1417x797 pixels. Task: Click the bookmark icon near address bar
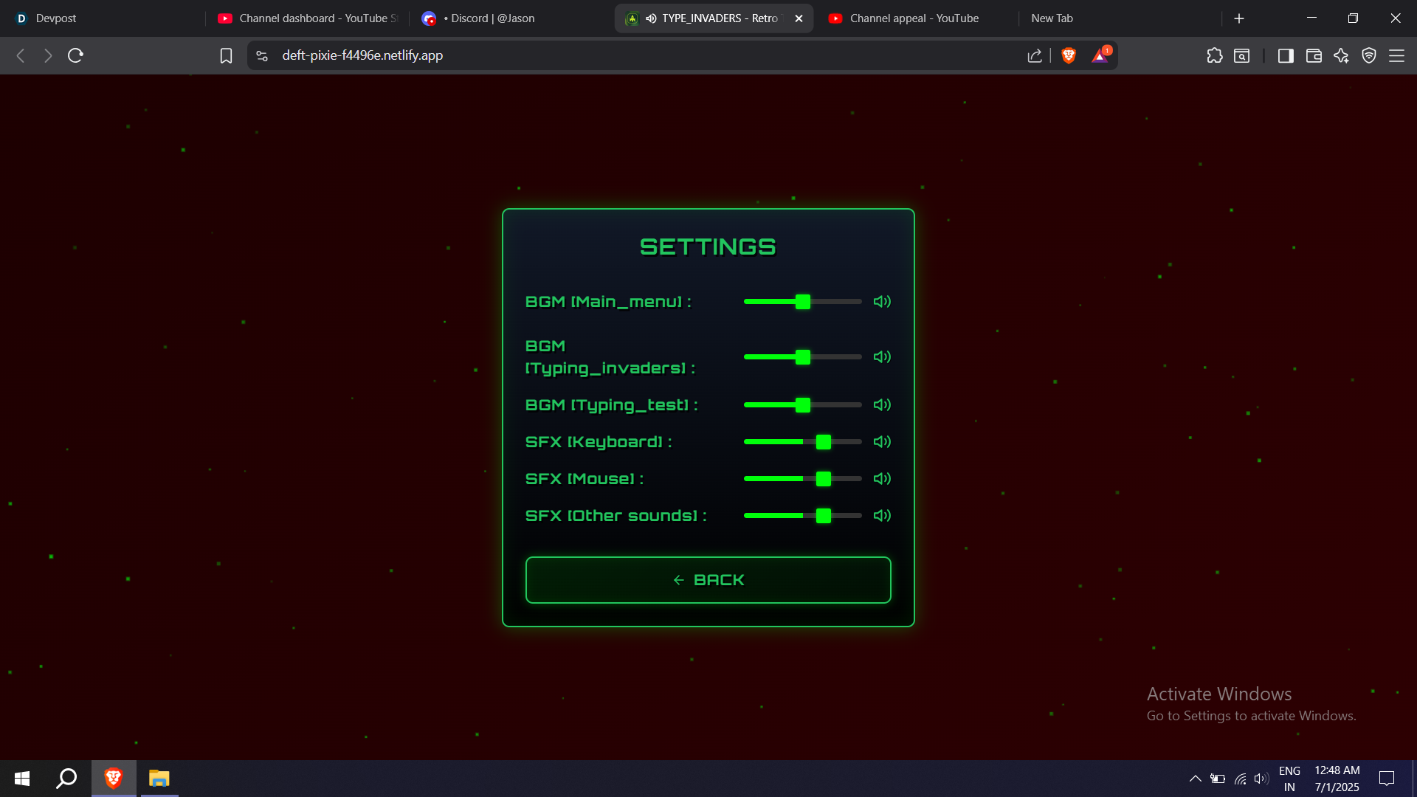pyautogui.click(x=226, y=55)
